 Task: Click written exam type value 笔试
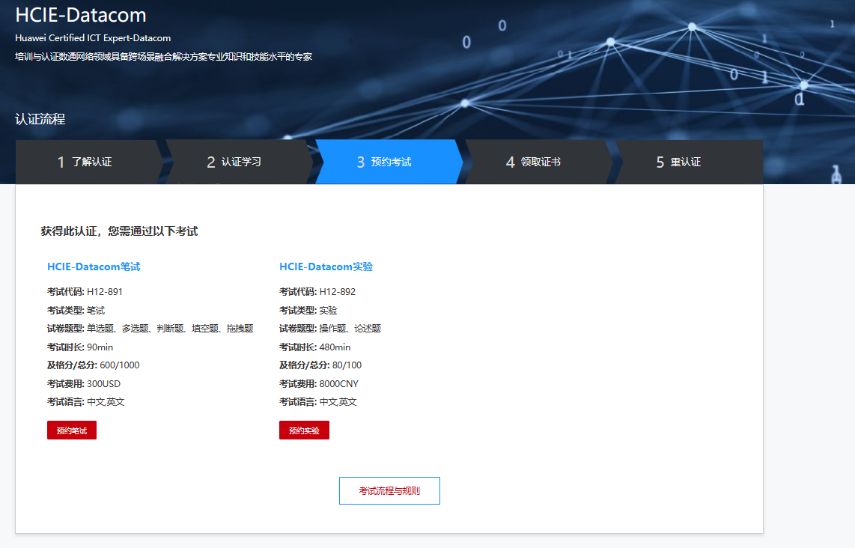point(96,310)
